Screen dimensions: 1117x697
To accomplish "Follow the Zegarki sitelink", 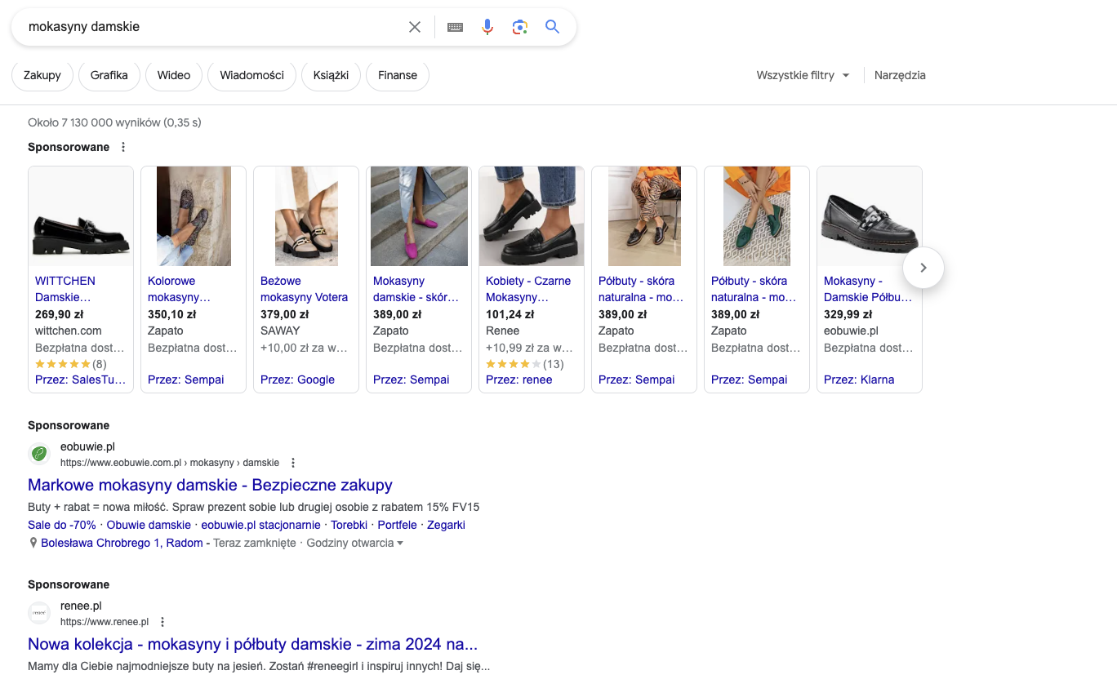I will (x=446, y=525).
